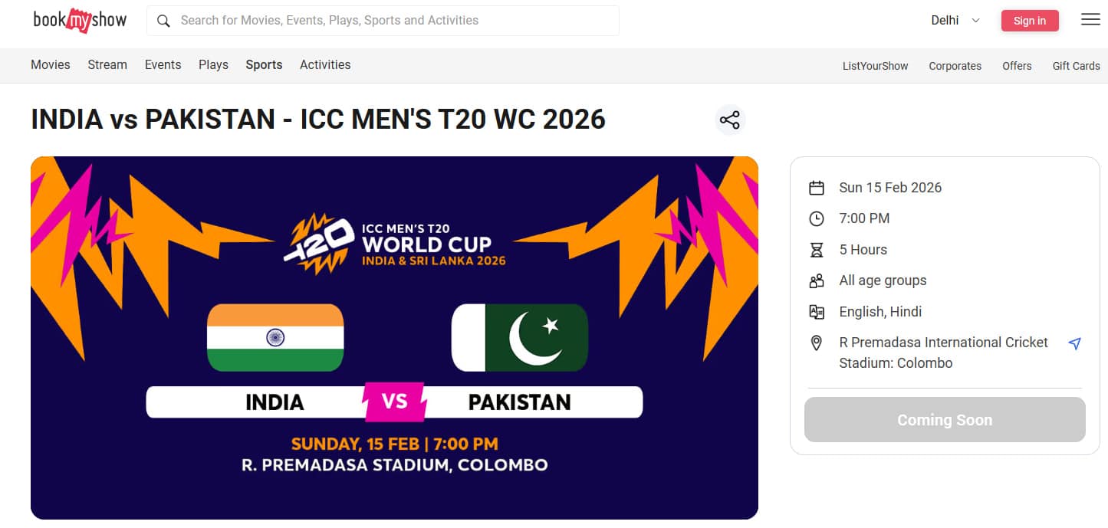Click the Coming Soon booking button
The height and width of the screenshot is (528, 1108).
pos(944,419)
